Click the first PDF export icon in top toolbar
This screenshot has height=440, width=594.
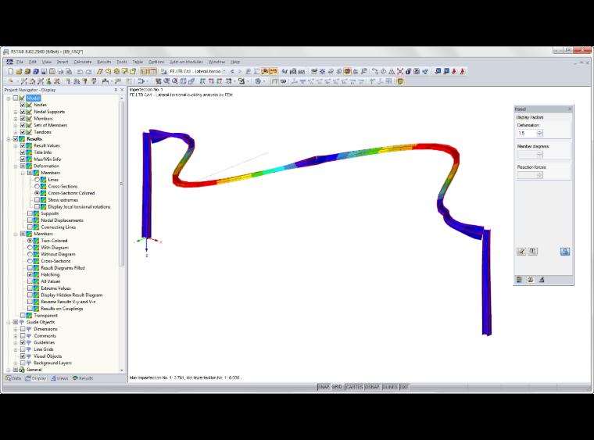(454, 71)
